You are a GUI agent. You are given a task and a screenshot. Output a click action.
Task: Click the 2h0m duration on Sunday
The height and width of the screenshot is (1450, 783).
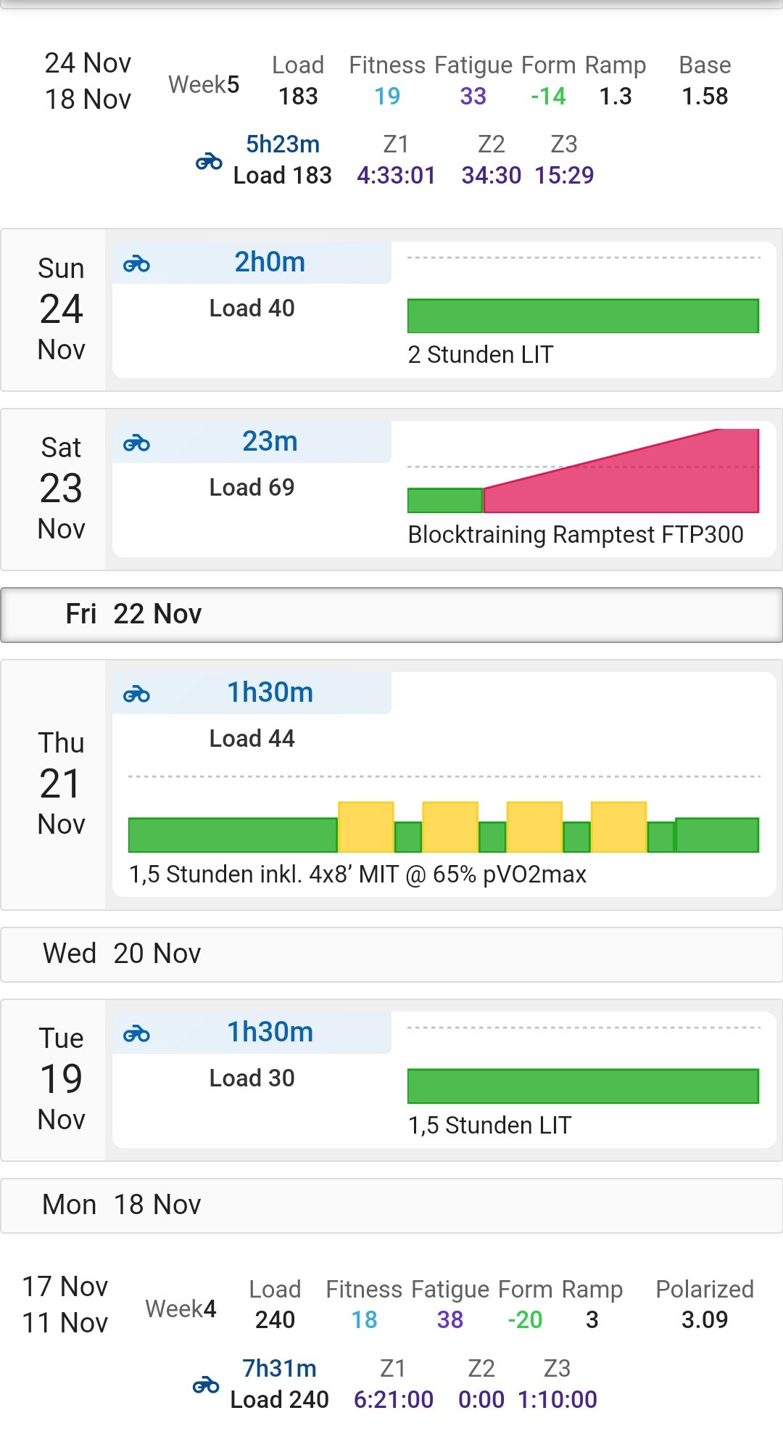pyautogui.click(x=270, y=262)
